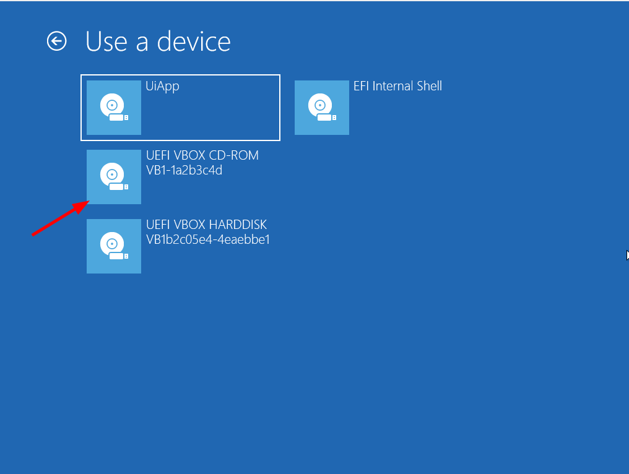This screenshot has height=474, width=629.
Task: Click the EFI Internal Shell drive icon
Action: (x=322, y=108)
